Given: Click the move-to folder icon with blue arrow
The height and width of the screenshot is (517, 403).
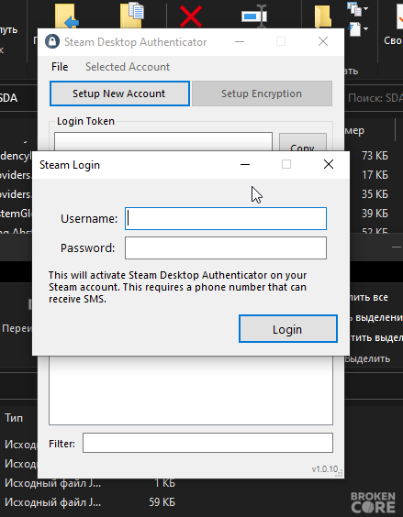Looking at the screenshot, I should point(66,16).
